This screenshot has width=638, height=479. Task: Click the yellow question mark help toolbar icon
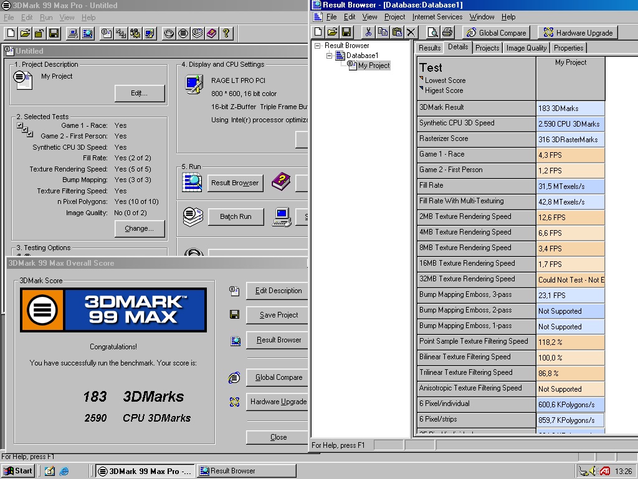[x=226, y=34]
